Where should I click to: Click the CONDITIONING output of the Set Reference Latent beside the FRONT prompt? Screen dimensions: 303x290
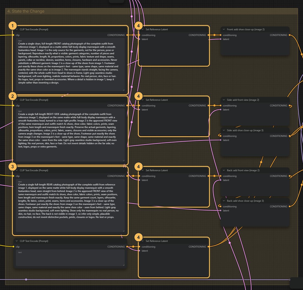(x=208, y=35)
